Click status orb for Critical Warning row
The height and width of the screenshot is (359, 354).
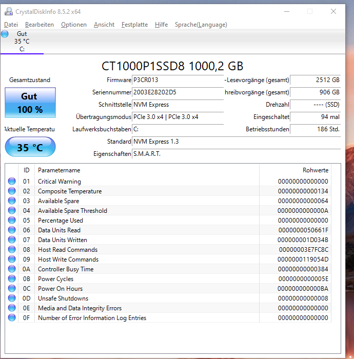coord(12,181)
